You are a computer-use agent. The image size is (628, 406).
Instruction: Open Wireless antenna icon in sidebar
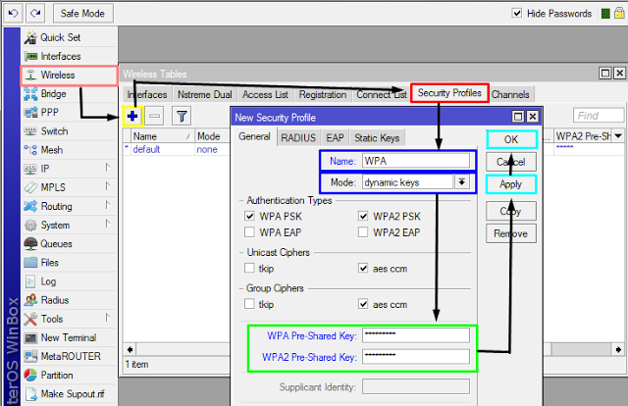(30, 76)
